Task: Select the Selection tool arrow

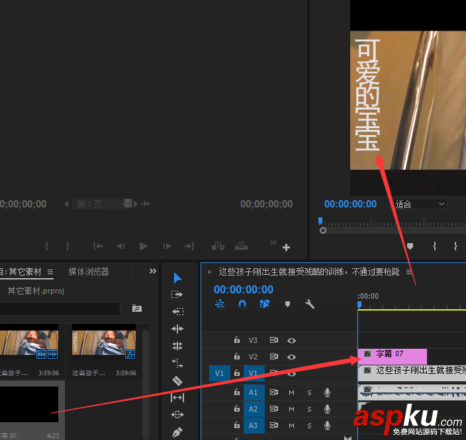Action: 177,277
